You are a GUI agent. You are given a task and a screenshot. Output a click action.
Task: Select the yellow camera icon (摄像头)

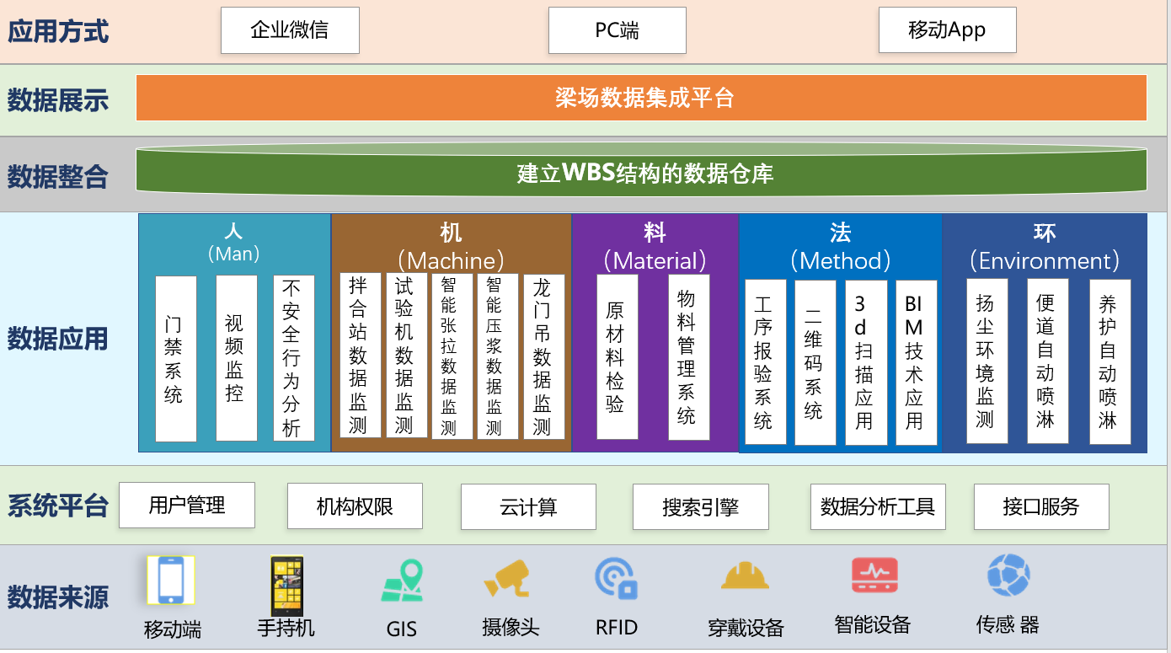click(x=507, y=580)
